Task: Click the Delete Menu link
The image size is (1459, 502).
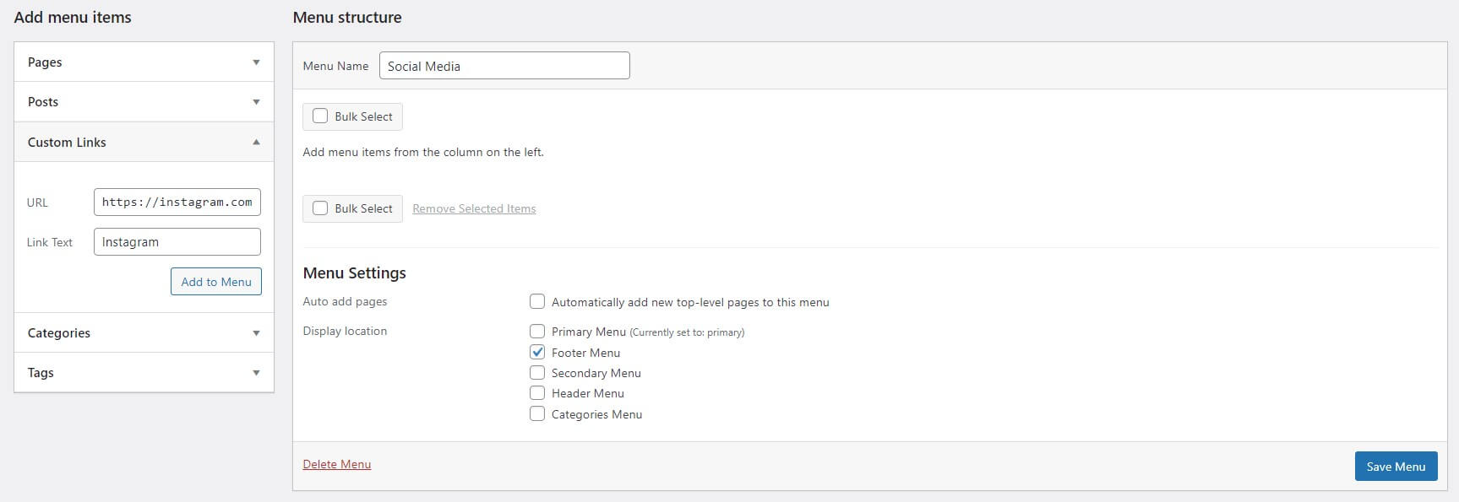Action: 337,464
